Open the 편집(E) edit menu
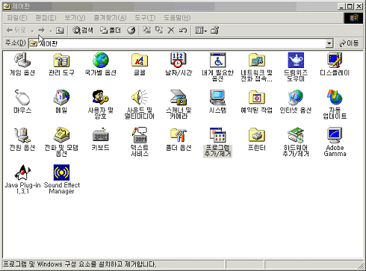Image resolution: width=366 pixels, height=271 pixels. [x=46, y=18]
